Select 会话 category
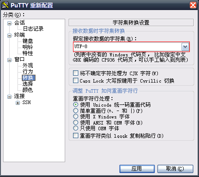 [19, 23]
